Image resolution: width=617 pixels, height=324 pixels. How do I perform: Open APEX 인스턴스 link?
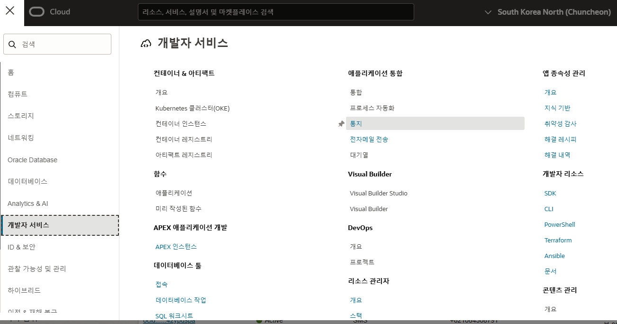176,247
